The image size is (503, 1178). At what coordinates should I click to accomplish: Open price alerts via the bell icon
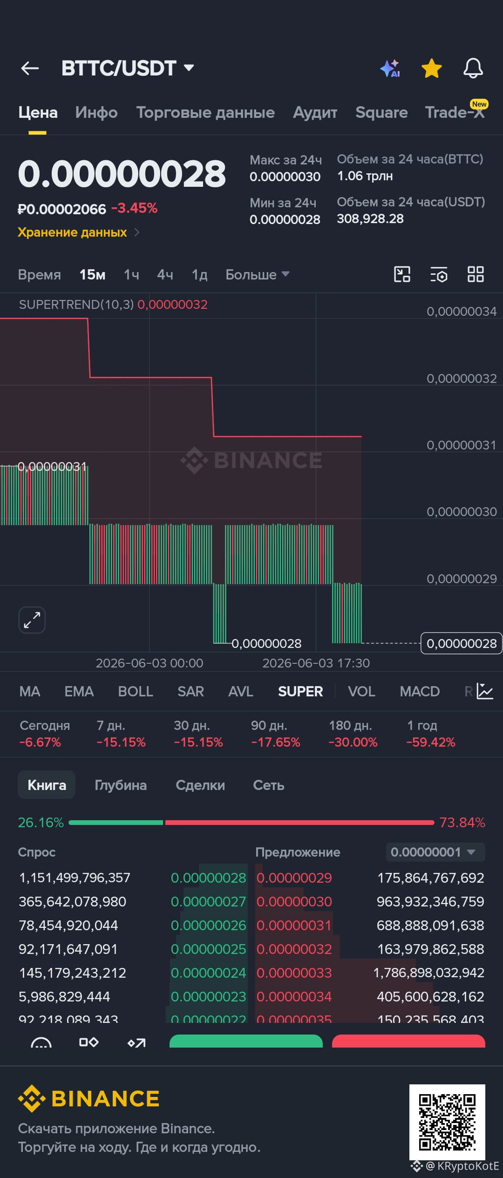[473, 68]
